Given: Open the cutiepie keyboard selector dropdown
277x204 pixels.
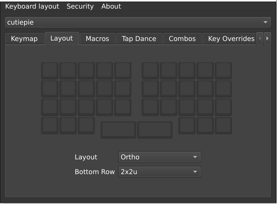Looking at the screenshot, I should (x=138, y=22).
